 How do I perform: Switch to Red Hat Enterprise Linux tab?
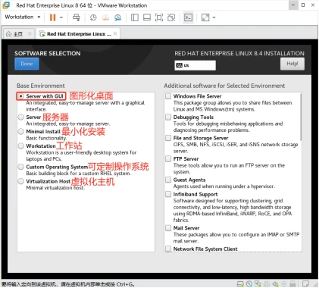coord(79,34)
